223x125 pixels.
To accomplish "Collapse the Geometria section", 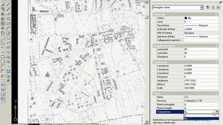I will click(216, 62).
